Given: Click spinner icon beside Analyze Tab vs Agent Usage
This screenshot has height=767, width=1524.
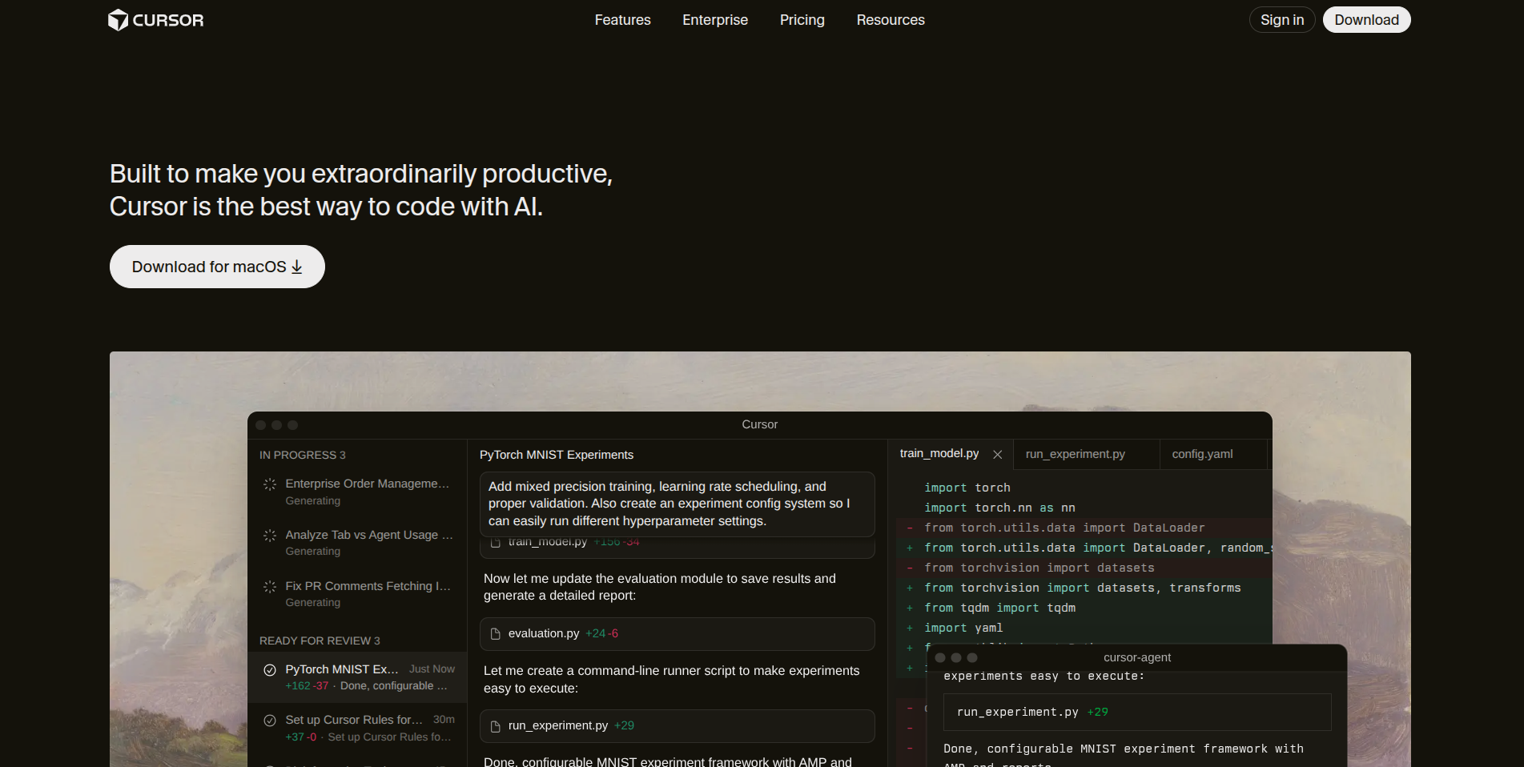Looking at the screenshot, I should tap(270, 535).
